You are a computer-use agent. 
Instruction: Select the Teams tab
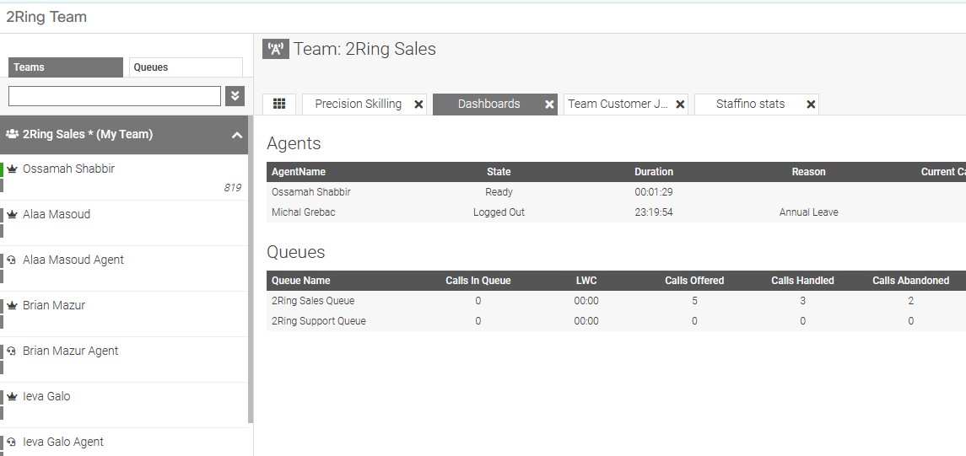(66, 67)
